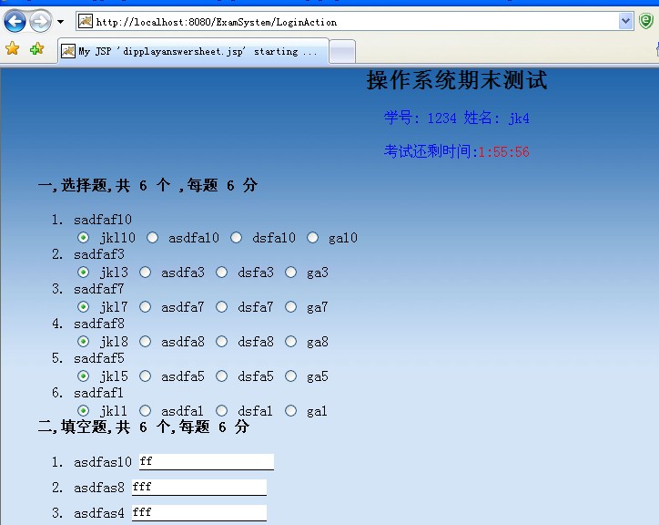Screen dimensions: 659x525
Task: Click fill-in label 'asdfas8'
Action: (99, 488)
